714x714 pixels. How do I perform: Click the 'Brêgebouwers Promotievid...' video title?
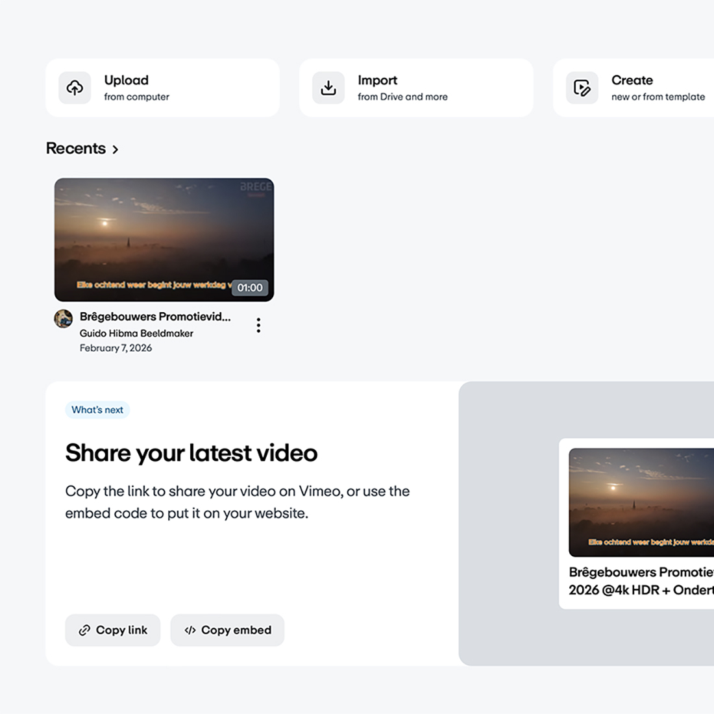[155, 317]
